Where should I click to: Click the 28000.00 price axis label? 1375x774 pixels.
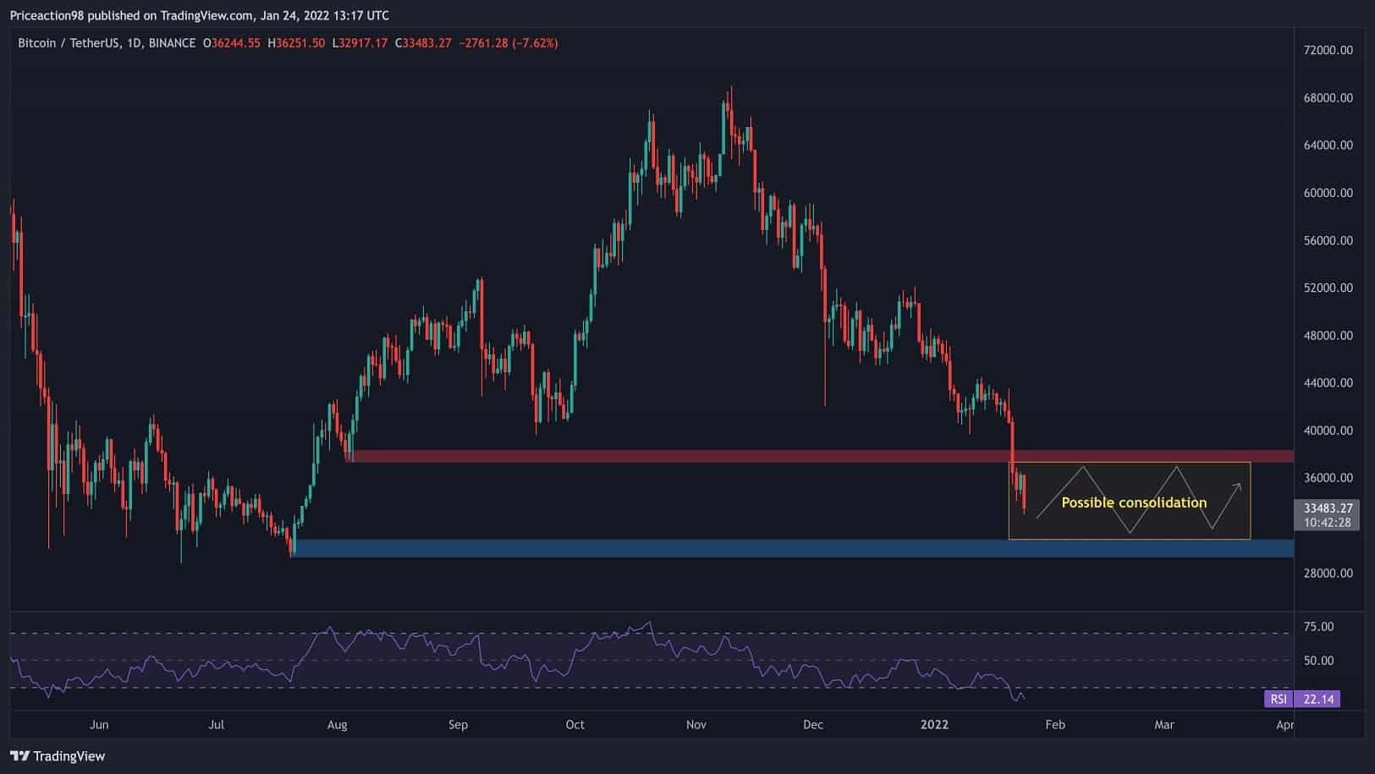(1328, 573)
